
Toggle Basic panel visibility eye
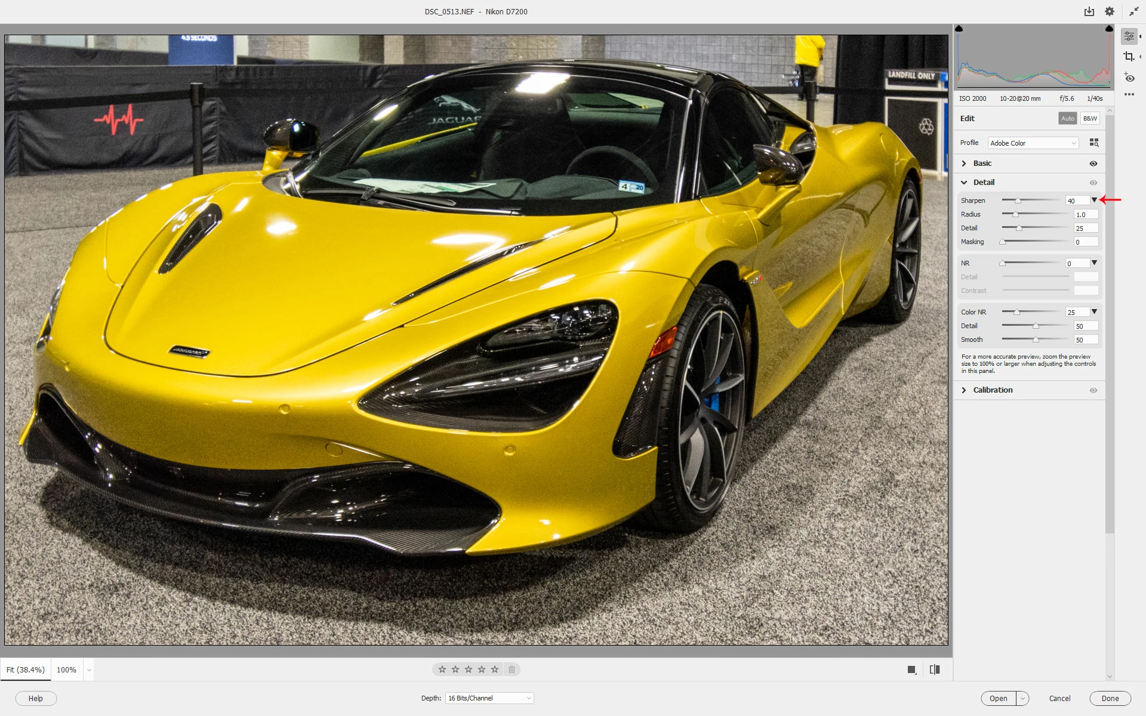1093,163
